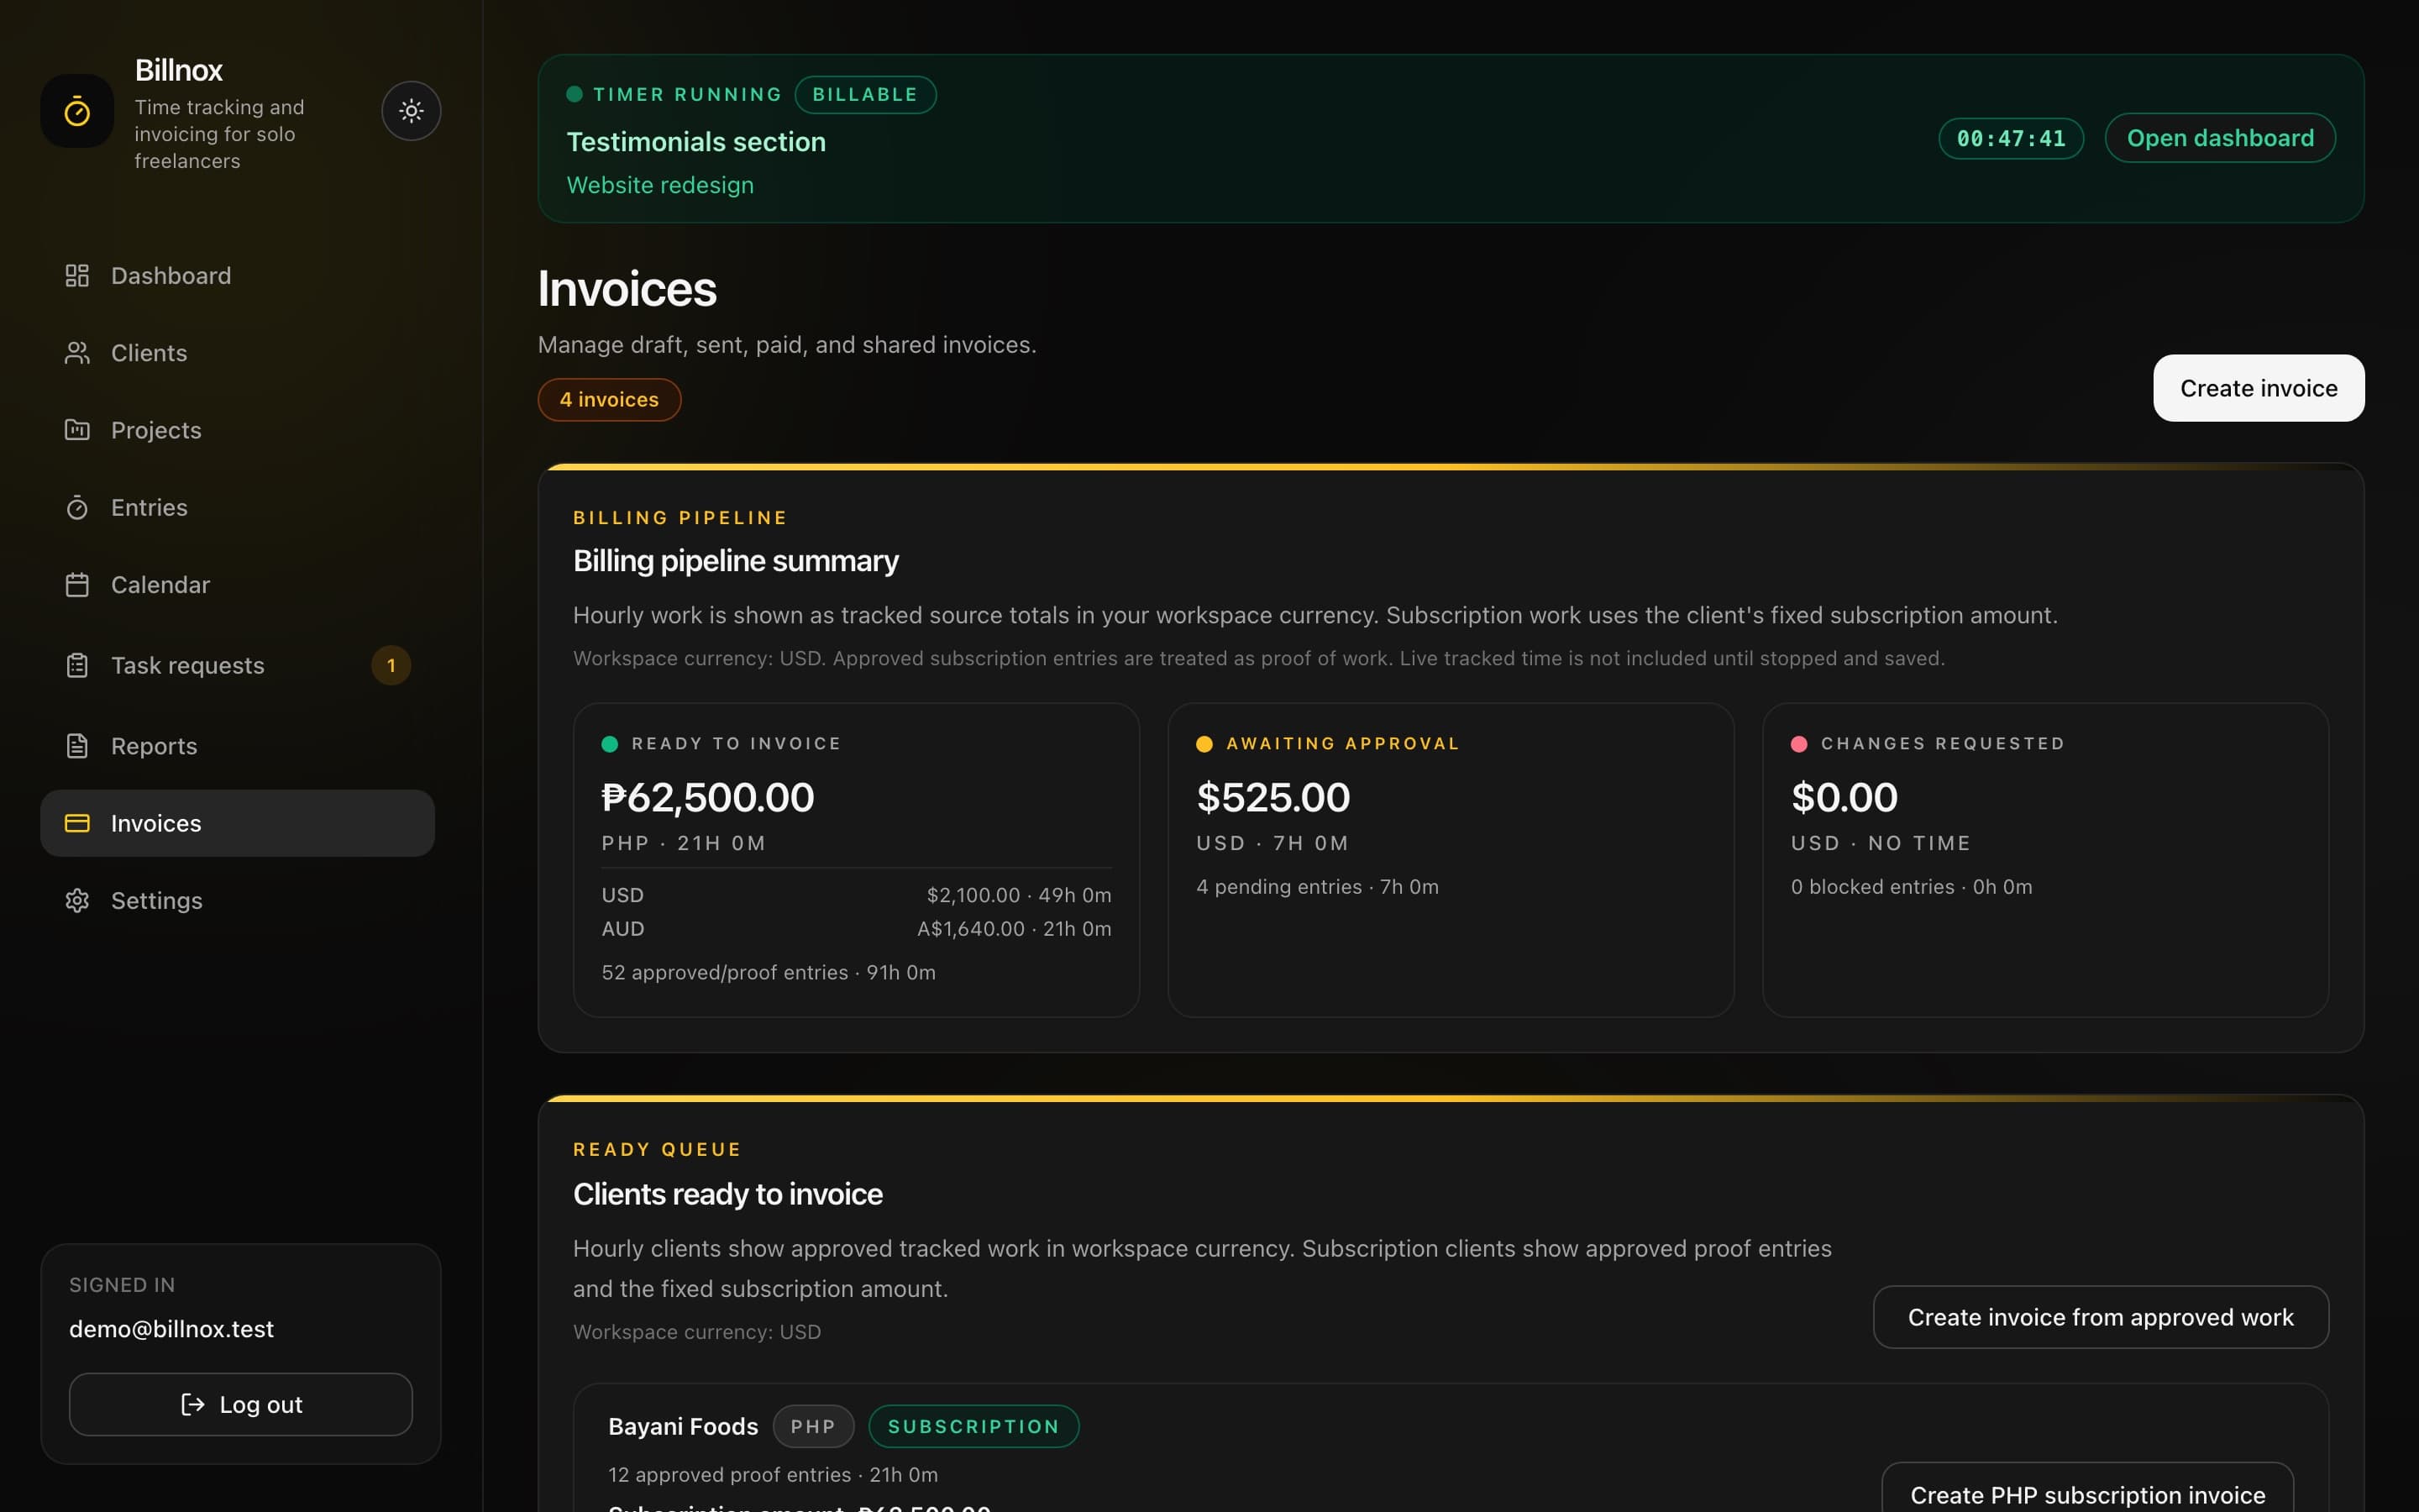Viewport: 2419px width, 1512px height.
Task: Click the Settings gear icon in the sidebar
Action: [x=77, y=900]
